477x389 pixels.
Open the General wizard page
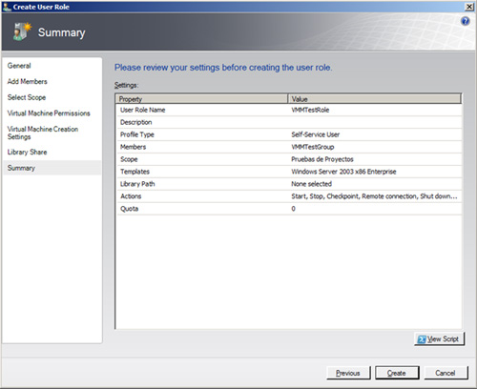[19, 66]
